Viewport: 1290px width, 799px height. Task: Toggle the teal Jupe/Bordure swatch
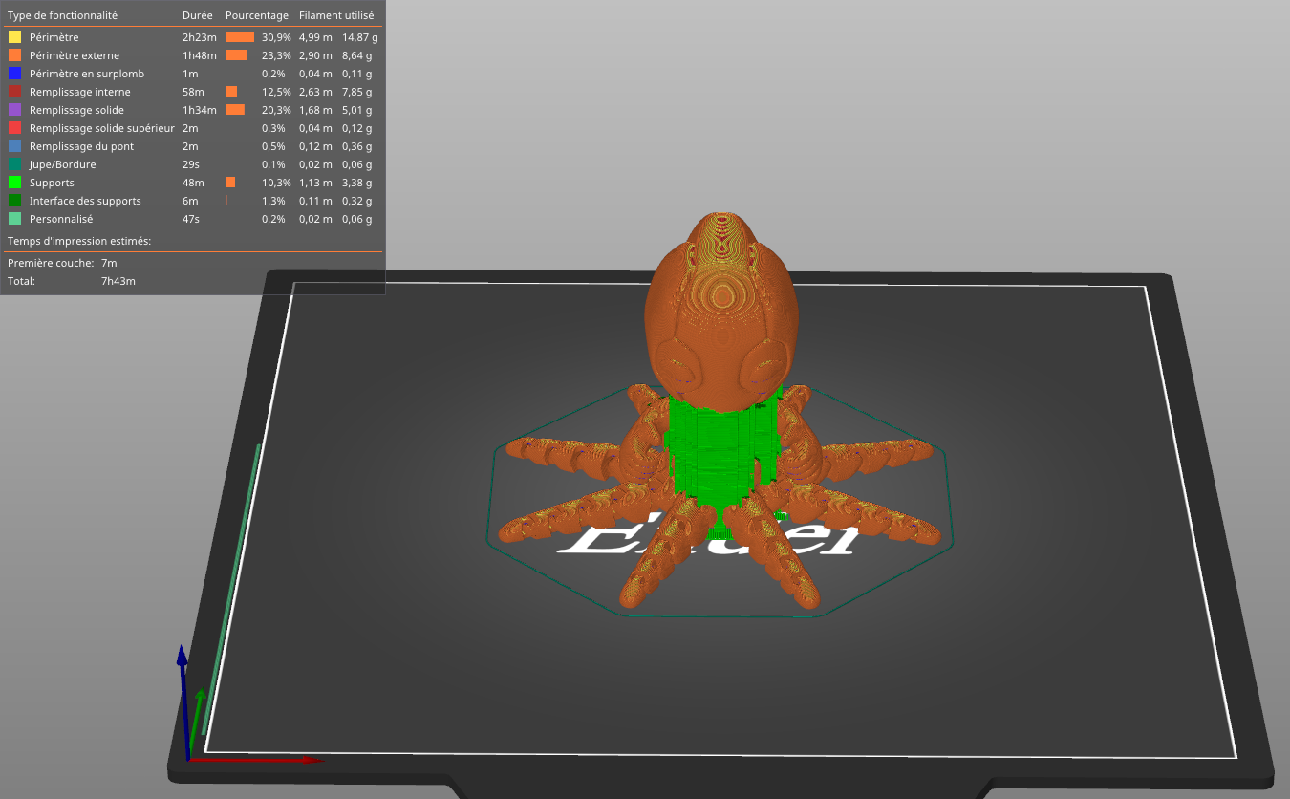point(14,164)
